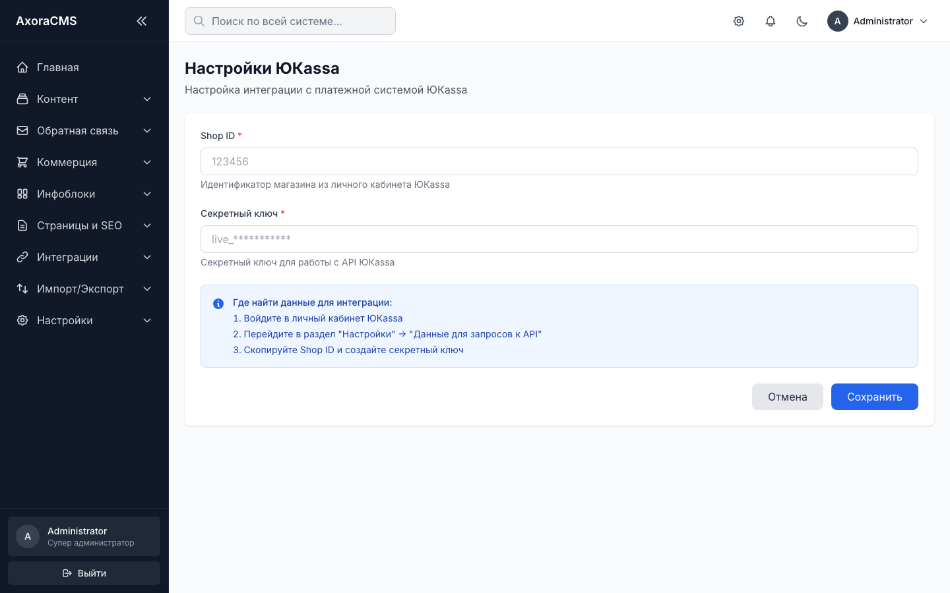
Task: Click the link icon for Интеграции
Action: point(22,257)
